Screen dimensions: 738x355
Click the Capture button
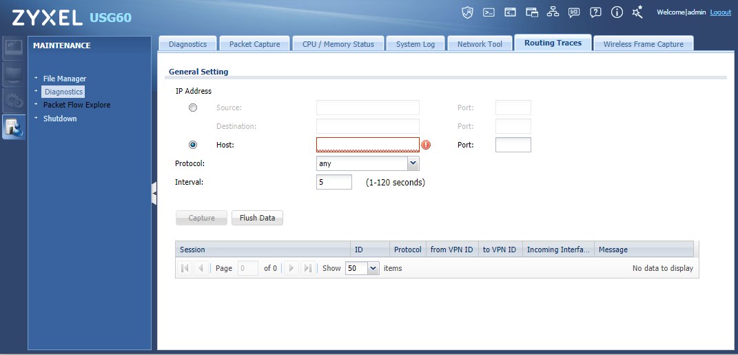tap(201, 218)
